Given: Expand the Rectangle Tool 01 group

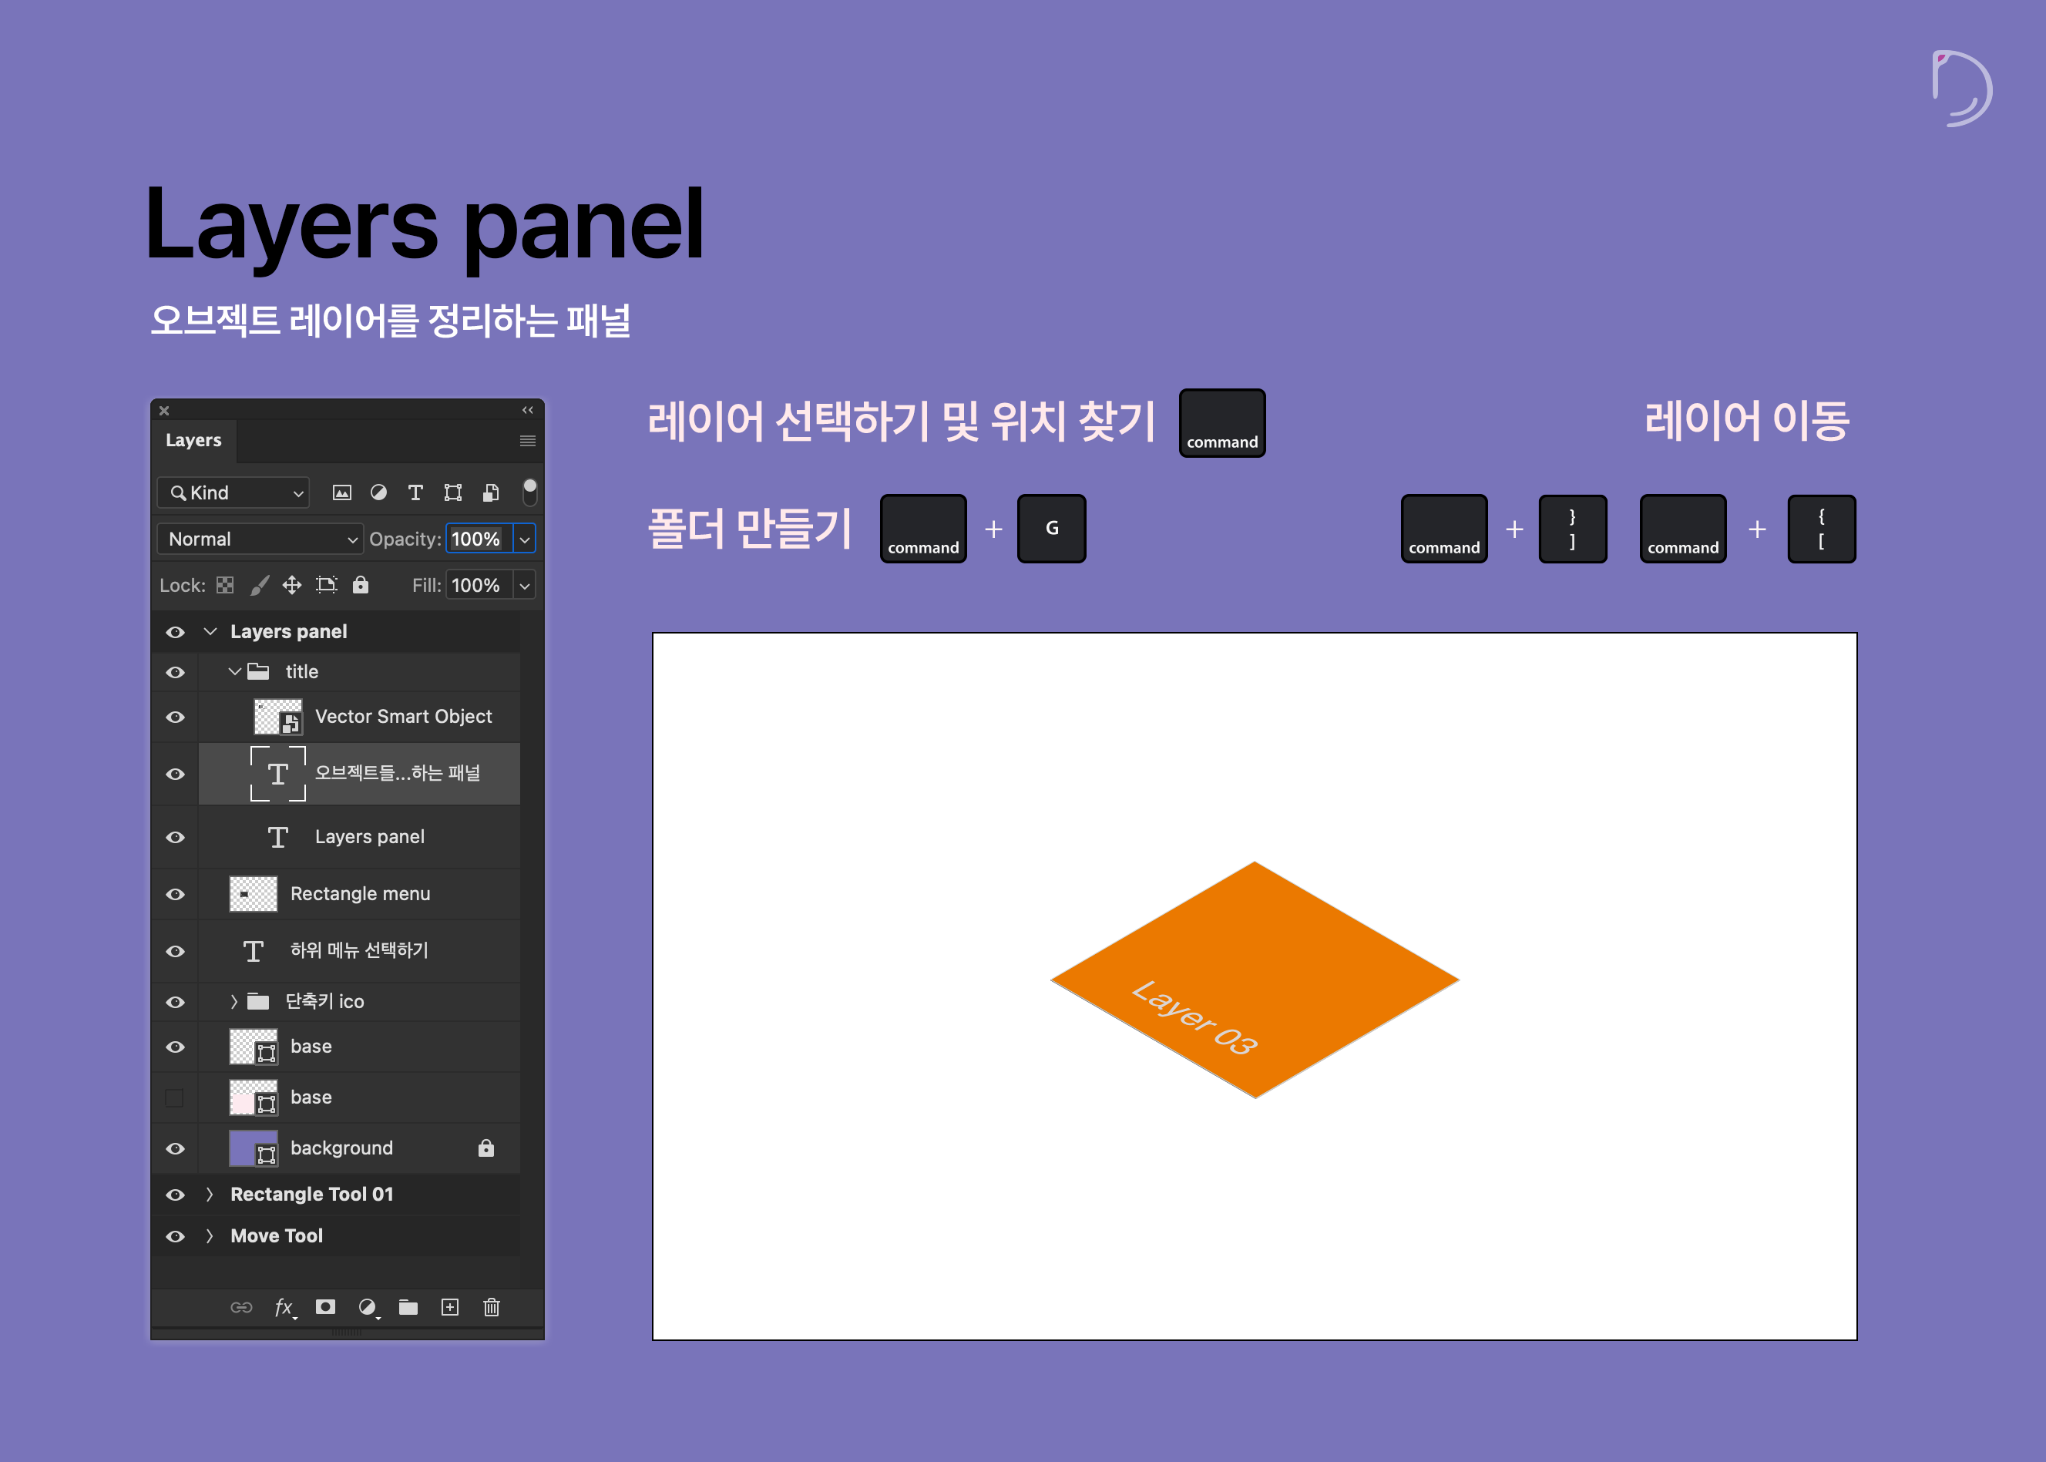Looking at the screenshot, I should click(210, 1195).
